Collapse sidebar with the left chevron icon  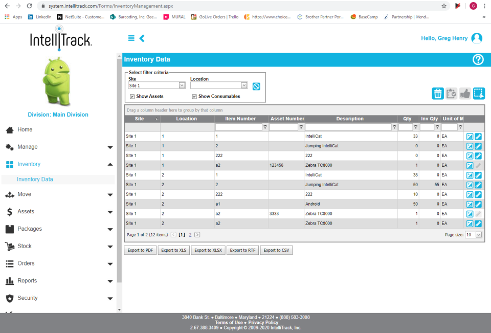[142, 38]
